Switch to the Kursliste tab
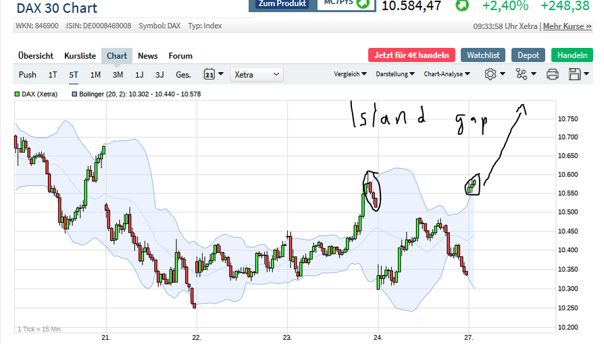 (80, 56)
